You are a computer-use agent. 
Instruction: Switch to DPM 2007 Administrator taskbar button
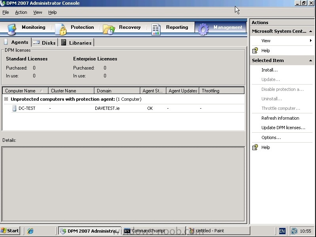(x=90, y=231)
